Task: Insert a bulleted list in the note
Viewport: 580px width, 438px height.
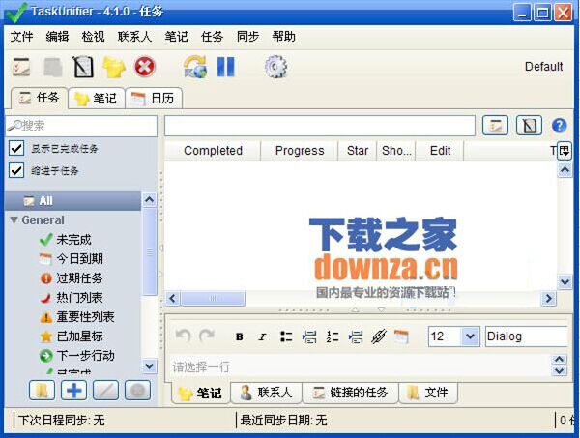Action: (x=286, y=336)
